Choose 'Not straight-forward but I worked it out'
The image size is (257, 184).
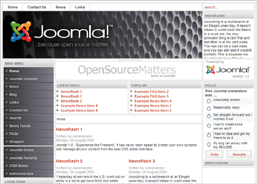pos(209,116)
